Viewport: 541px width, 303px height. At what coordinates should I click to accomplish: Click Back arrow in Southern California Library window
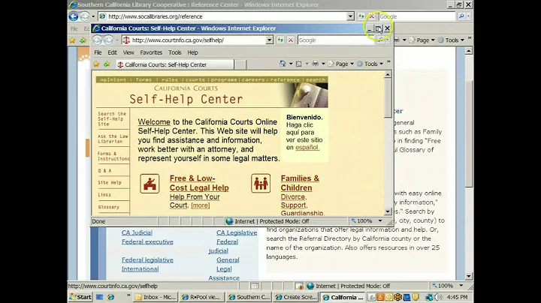73,16
